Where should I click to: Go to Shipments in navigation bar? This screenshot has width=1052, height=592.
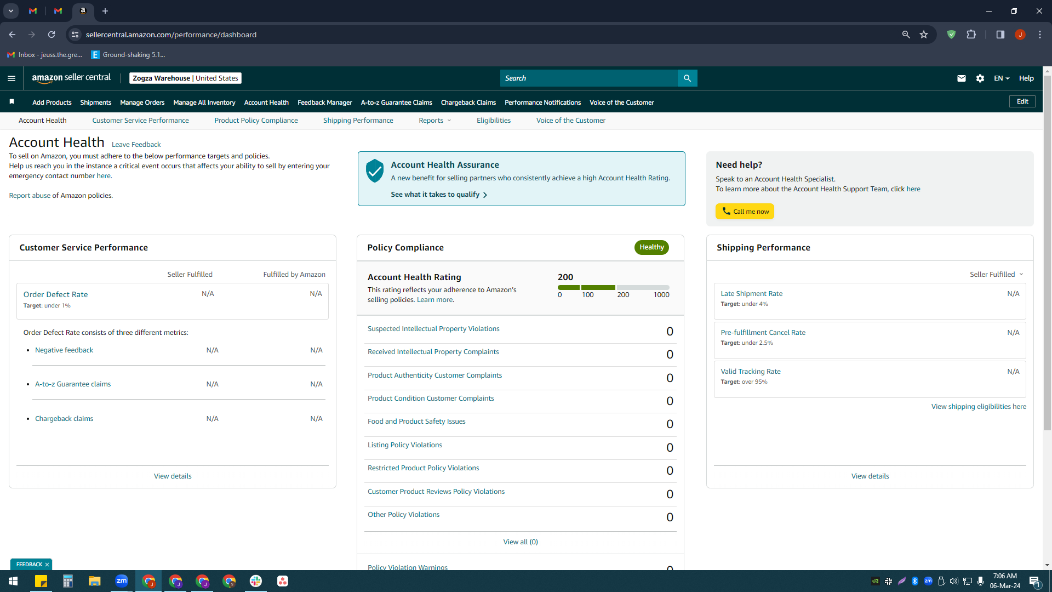coord(96,103)
